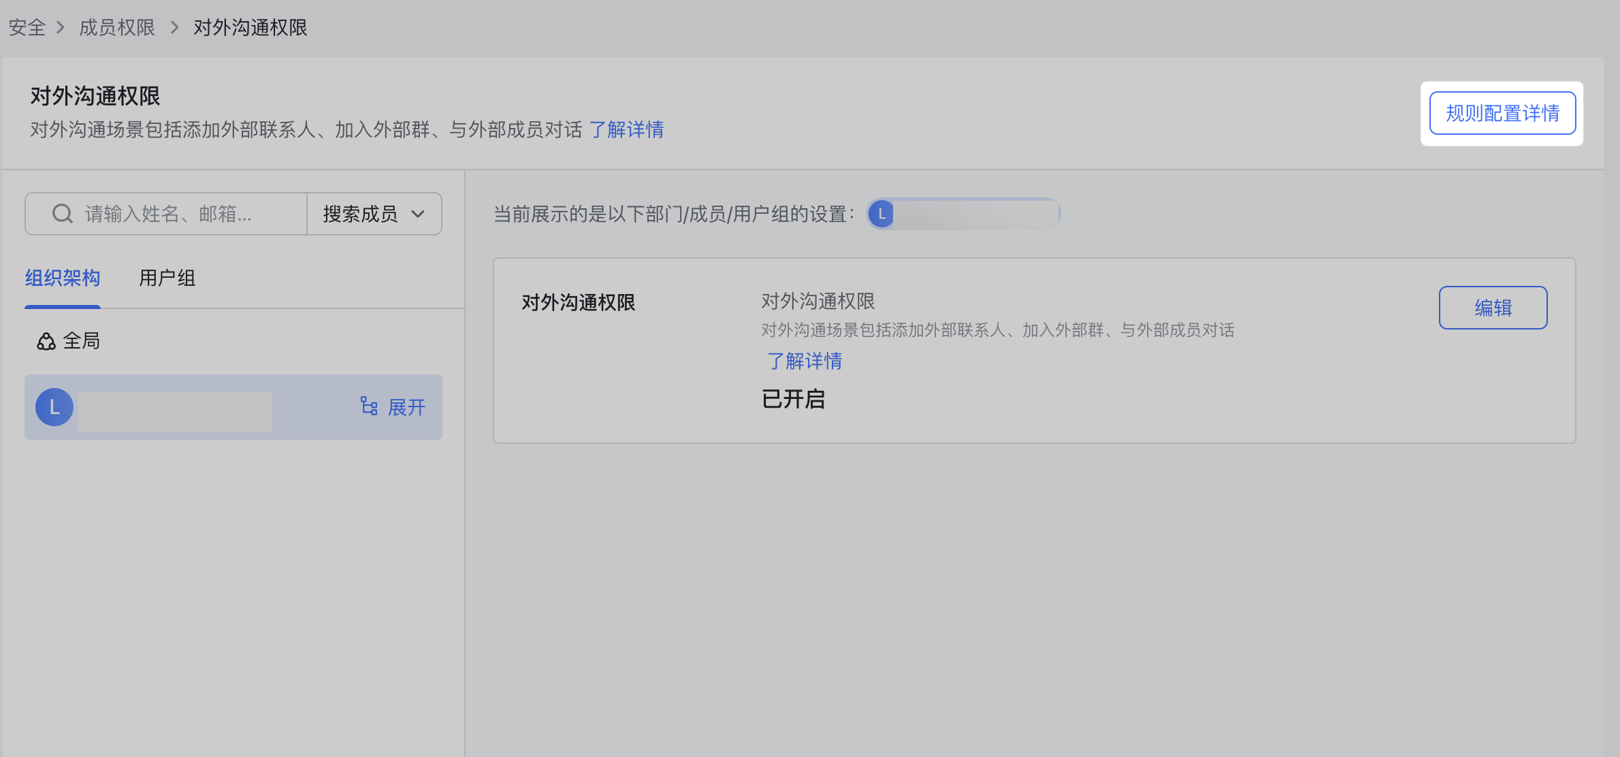Select the 组织架构 tab
The height and width of the screenshot is (757, 1620).
(x=63, y=278)
